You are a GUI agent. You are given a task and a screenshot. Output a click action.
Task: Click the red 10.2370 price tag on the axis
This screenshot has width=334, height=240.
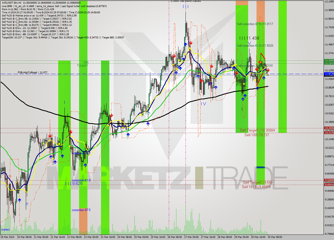[329, 133]
